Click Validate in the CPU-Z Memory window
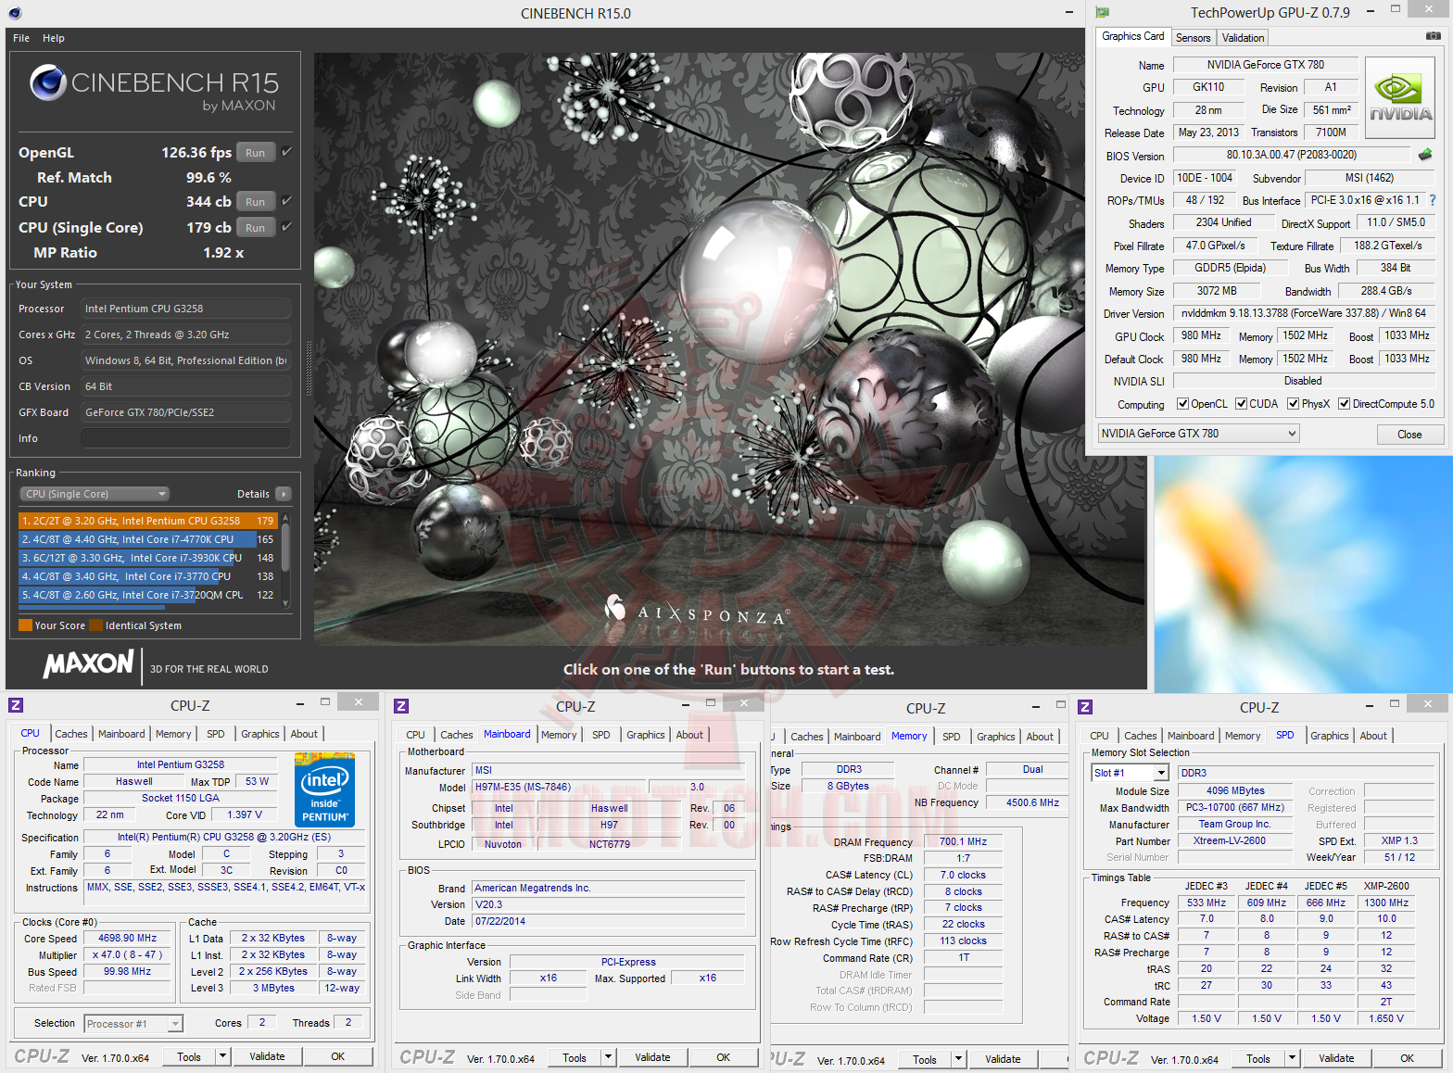This screenshot has width=1453, height=1073. [1003, 1059]
